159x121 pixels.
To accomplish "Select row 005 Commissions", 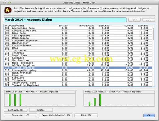I will (x=78, y=38).
